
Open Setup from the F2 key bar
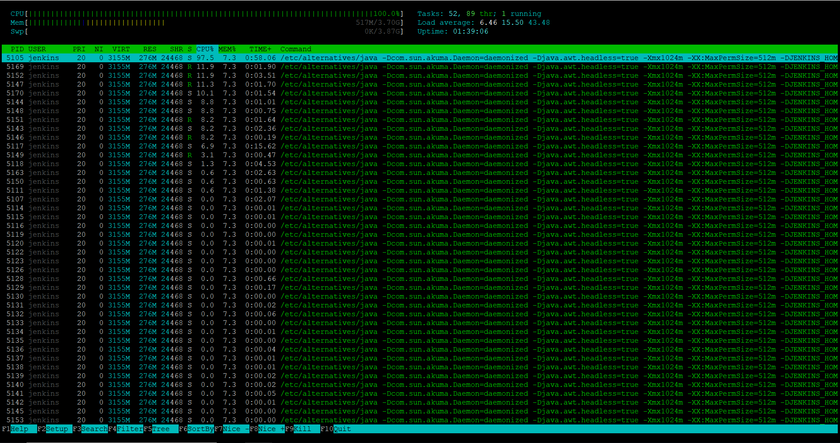point(55,429)
